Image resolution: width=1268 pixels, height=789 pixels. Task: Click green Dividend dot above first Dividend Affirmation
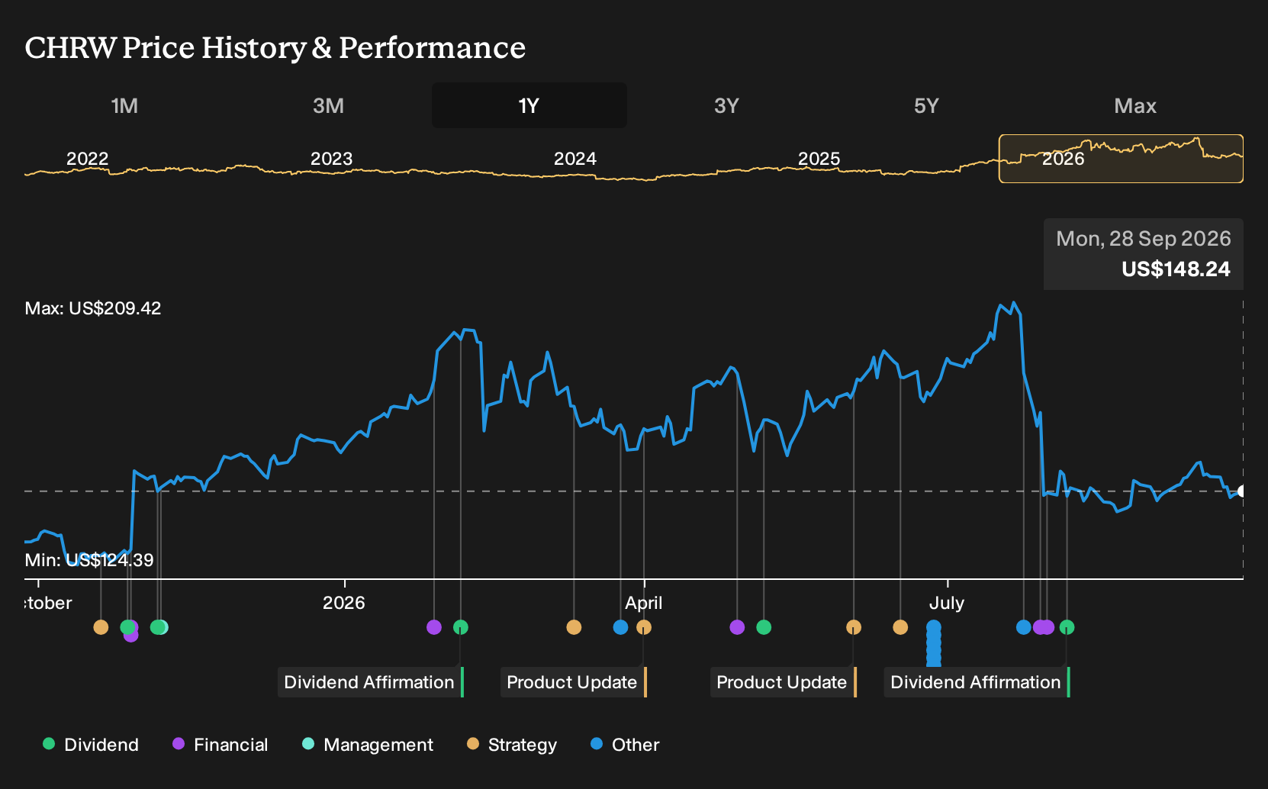point(461,627)
